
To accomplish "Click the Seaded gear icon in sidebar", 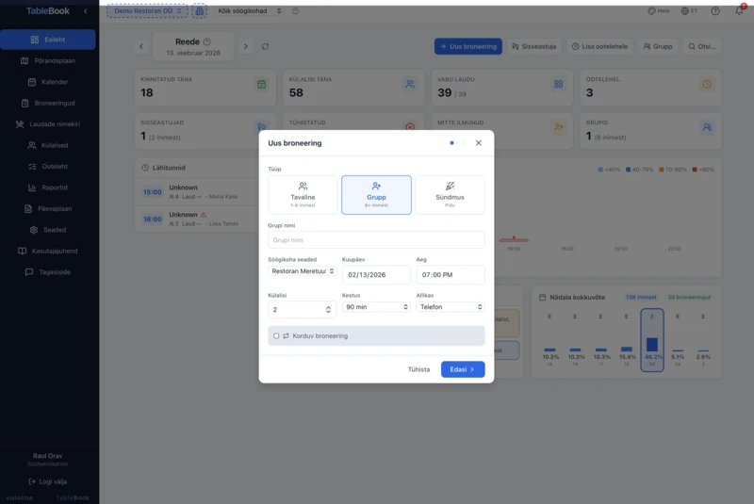I will [x=34, y=230].
